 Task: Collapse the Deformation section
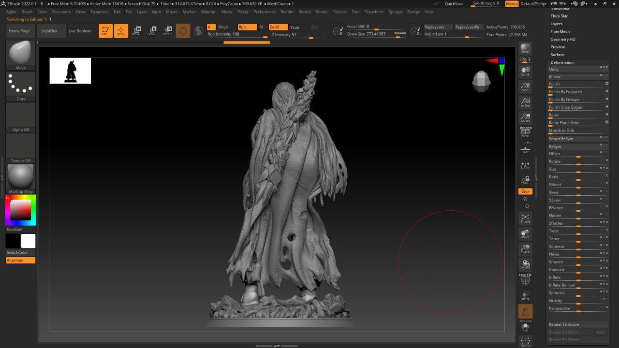pyautogui.click(x=561, y=62)
